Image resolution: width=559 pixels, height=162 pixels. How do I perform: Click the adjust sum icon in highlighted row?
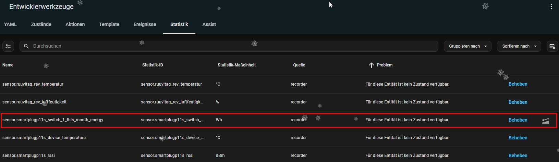tap(545, 121)
